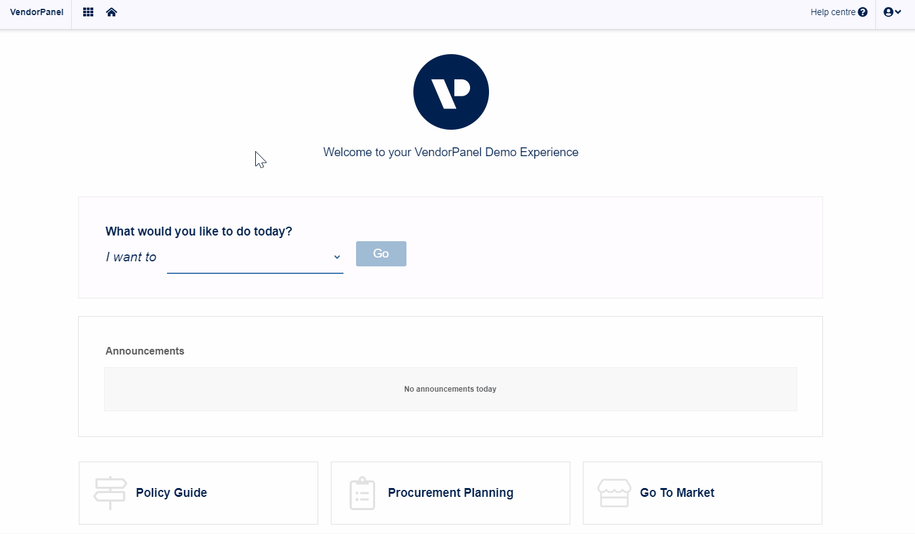Open the user account menu
Image resolution: width=915 pixels, height=534 pixels.
[892, 12]
